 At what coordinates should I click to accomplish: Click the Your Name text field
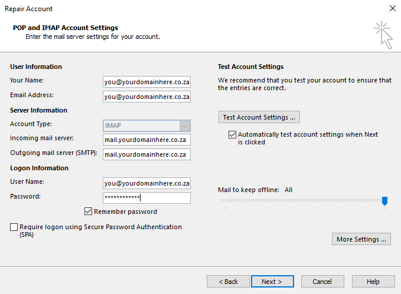pos(146,82)
